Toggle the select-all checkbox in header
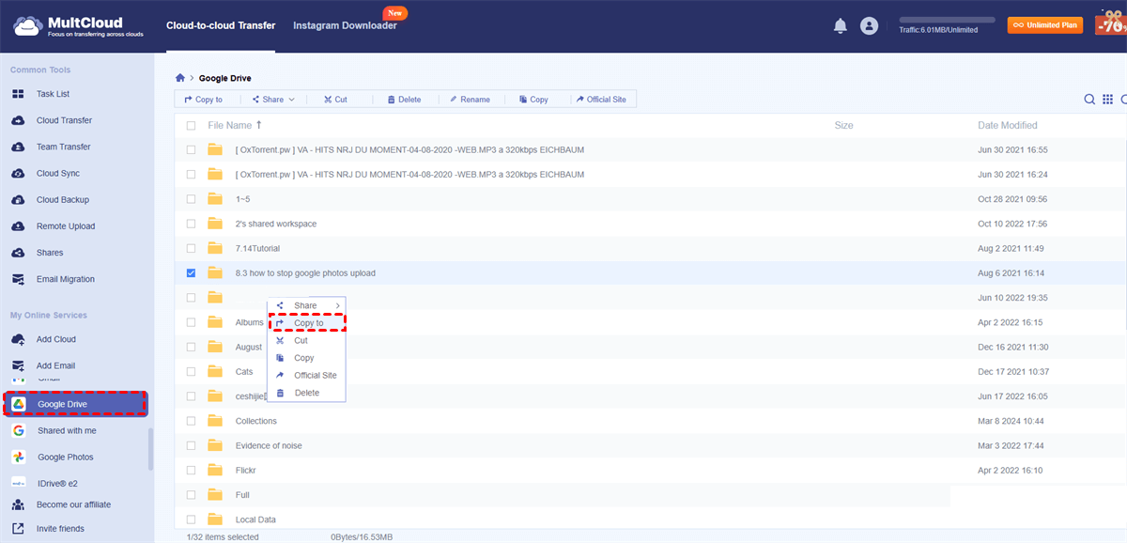Viewport: 1127px width, 543px height. click(x=192, y=125)
